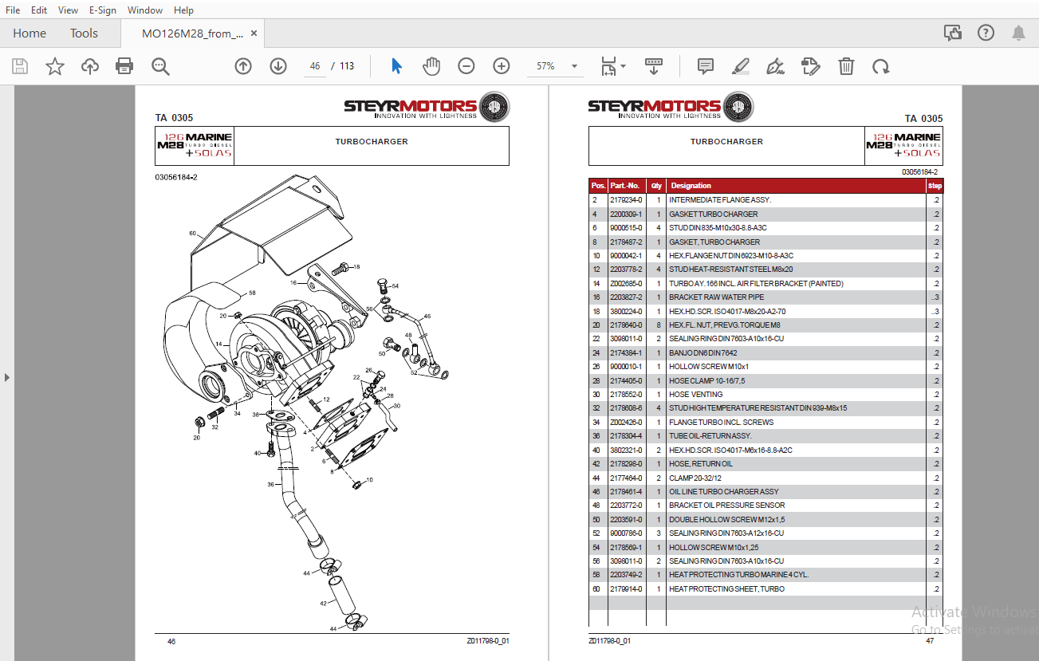Go to the previous page arrow

243,66
